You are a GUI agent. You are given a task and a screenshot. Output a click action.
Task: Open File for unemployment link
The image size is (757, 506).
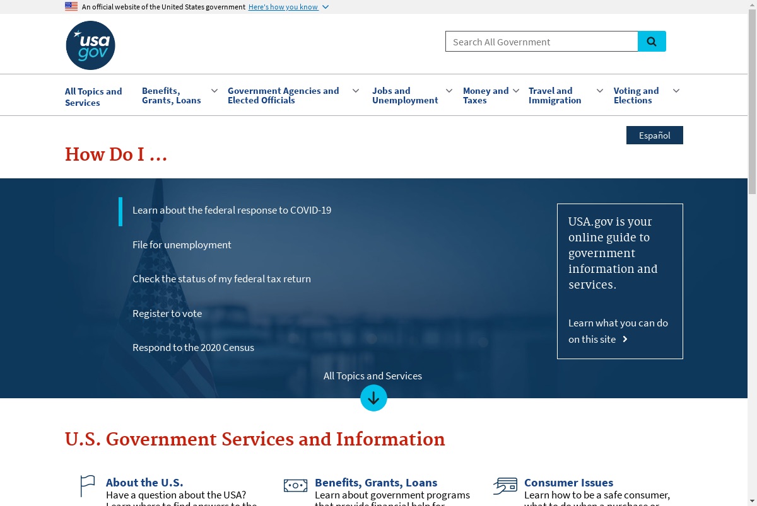(x=182, y=244)
